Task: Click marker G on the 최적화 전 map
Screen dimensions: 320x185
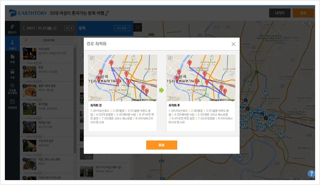Action: pyautogui.click(x=147, y=92)
